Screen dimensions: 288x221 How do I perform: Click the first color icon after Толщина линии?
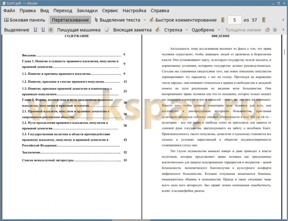(268, 30)
